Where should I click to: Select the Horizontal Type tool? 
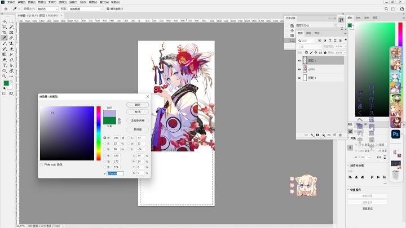(5, 65)
